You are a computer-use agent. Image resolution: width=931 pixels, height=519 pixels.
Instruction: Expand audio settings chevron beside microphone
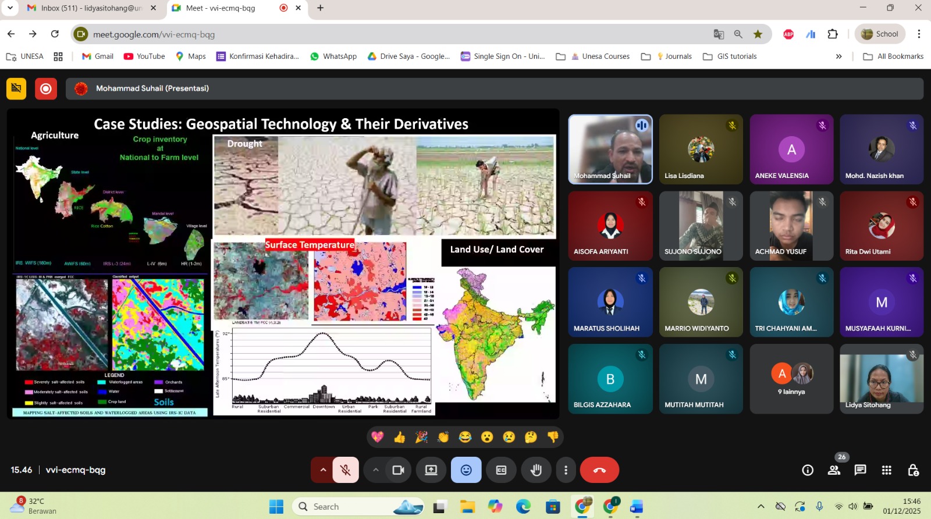click(x=323, y=470)
